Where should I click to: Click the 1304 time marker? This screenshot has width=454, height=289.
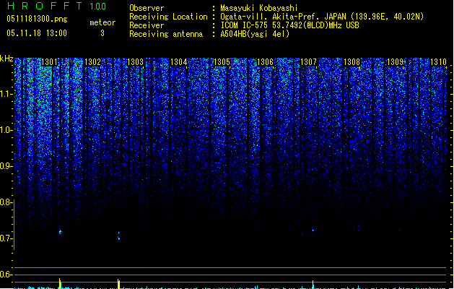pyautogui.click(x=179, y=62)
